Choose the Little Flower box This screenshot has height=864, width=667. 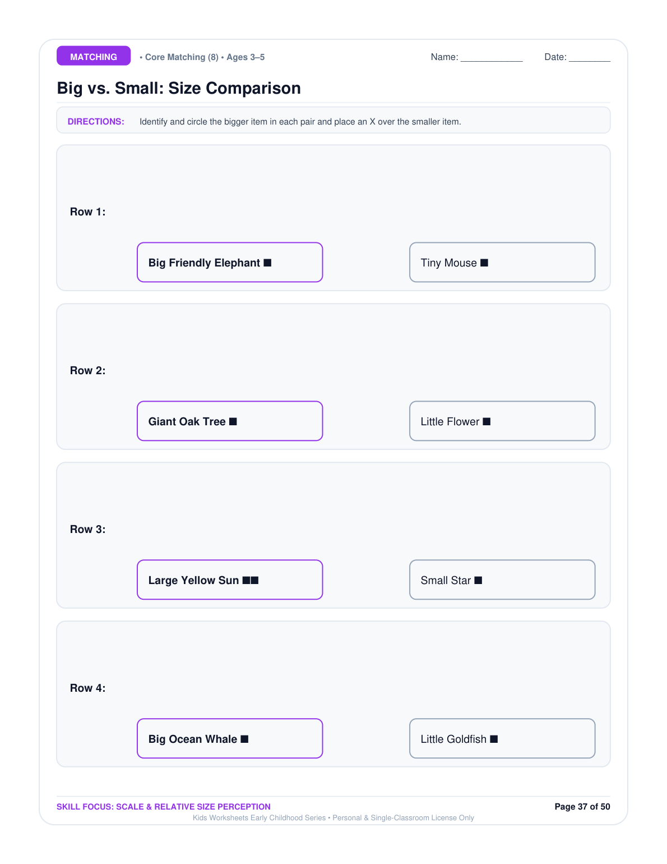click(502, 421)
